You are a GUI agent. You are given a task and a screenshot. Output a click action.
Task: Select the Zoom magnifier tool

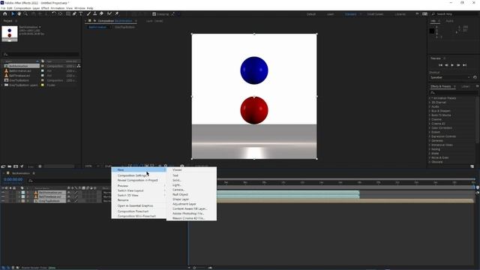[25, 13]
